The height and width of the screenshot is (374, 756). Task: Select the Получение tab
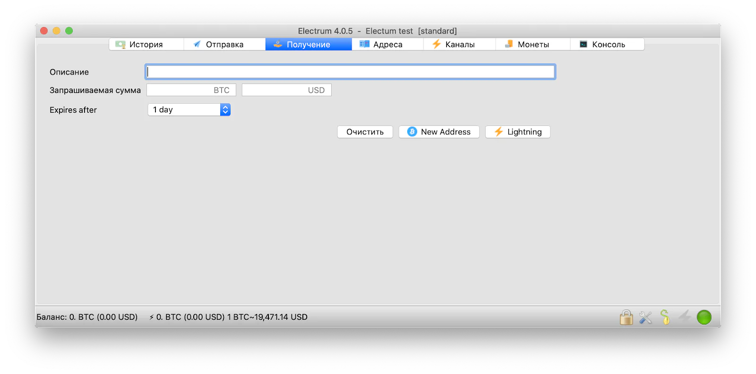[309, 44]
